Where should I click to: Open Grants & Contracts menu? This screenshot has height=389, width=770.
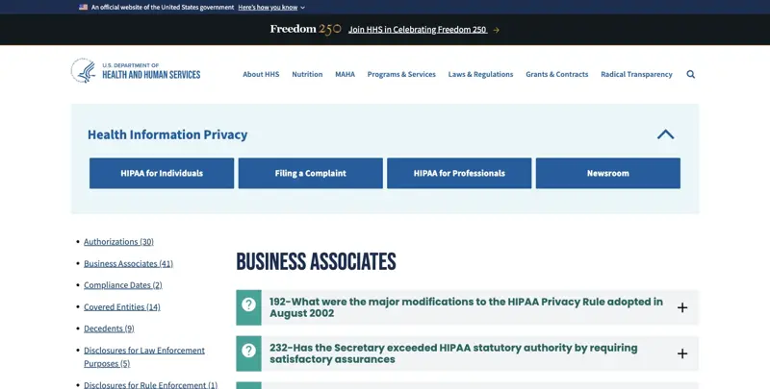[557, 75]
